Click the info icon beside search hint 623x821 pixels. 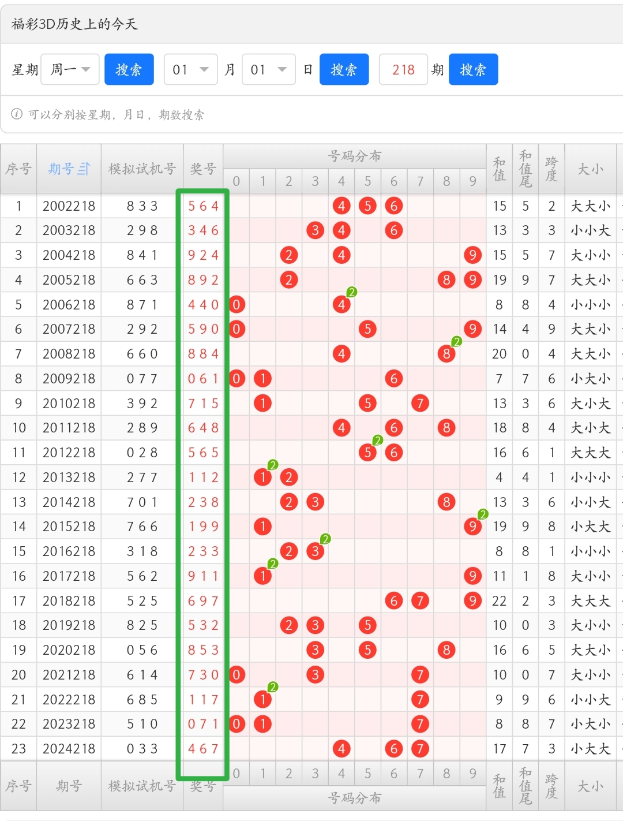[x=17, y=114]
